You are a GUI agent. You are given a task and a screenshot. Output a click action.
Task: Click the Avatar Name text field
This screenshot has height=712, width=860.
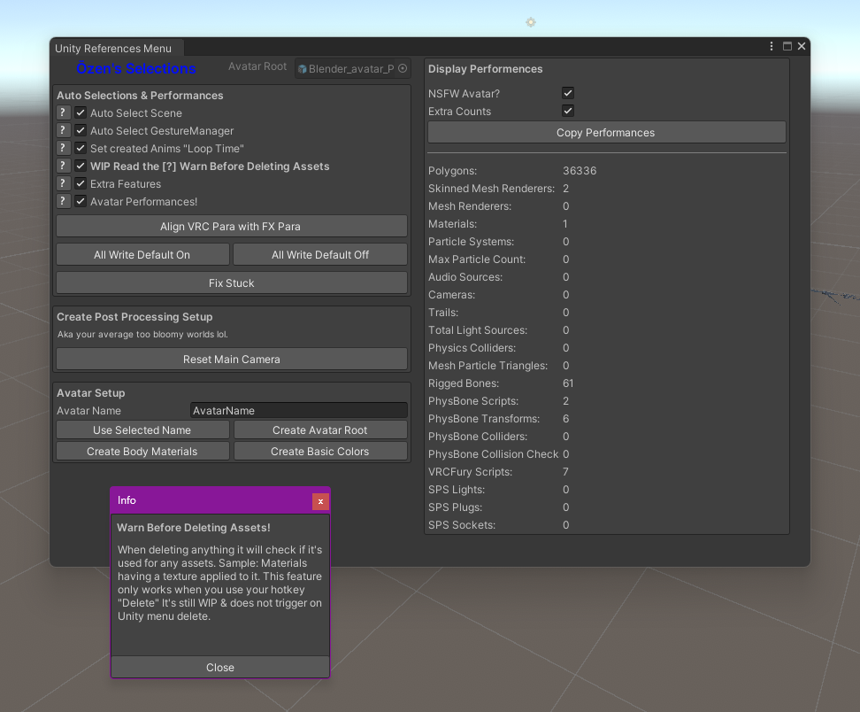[x=298, y=411]
